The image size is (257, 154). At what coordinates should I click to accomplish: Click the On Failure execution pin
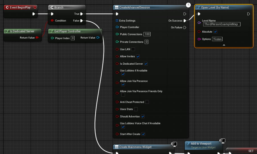pos(185,28)
